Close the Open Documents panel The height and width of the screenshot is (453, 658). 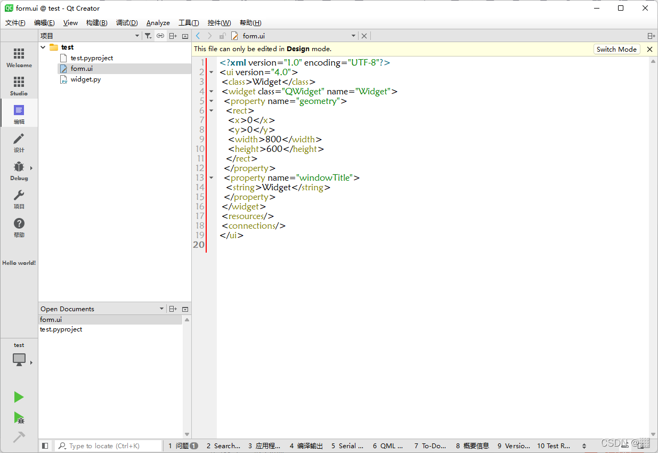185,309
